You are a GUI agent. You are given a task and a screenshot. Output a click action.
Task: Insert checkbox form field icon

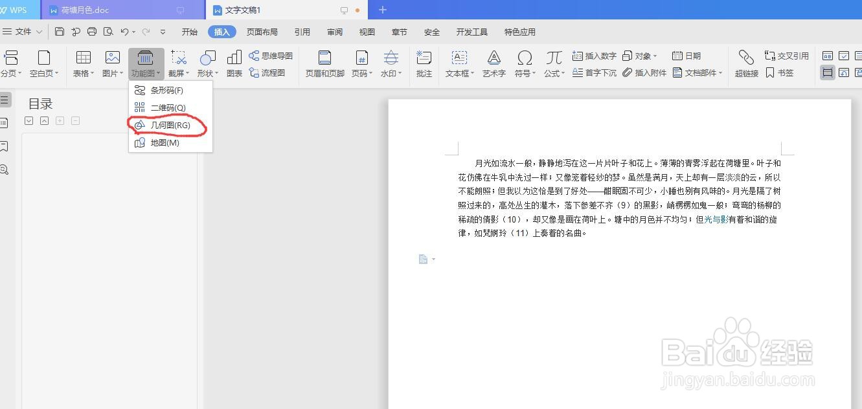click(x=844, y=56)
